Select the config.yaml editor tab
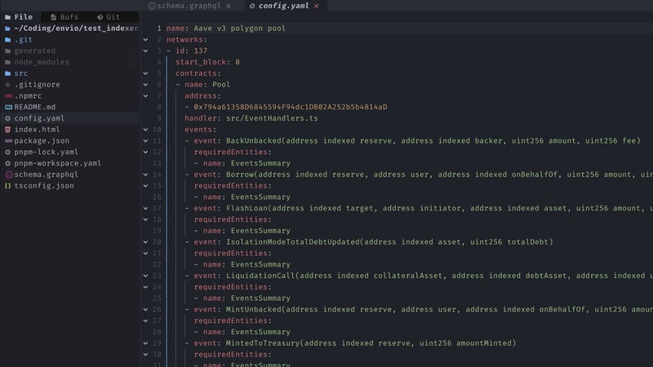Screen dimensions: 653x367 [283, 6]
